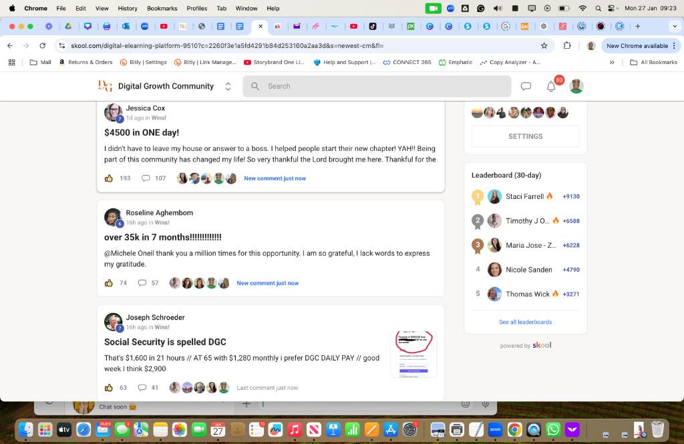Open Maria Jose's leaderboard entry

(530, 245)
